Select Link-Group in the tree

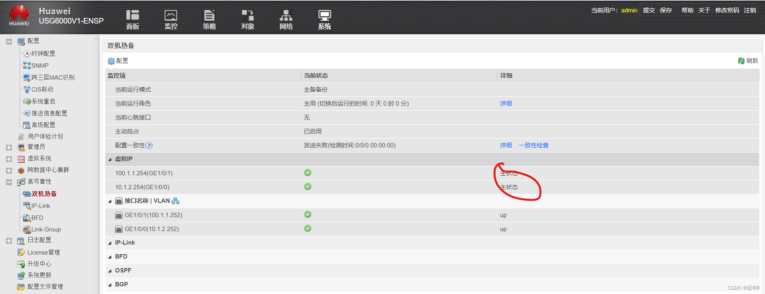pyautogui.click(x=46, y=229)
